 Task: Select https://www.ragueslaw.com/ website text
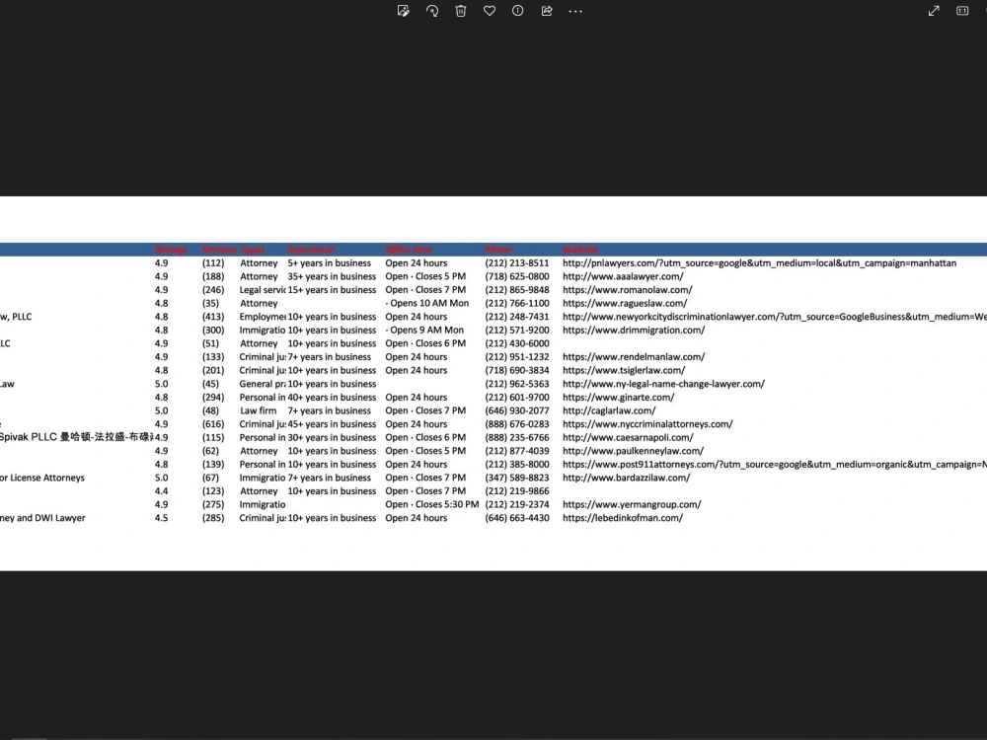click(x=625, y=303)
